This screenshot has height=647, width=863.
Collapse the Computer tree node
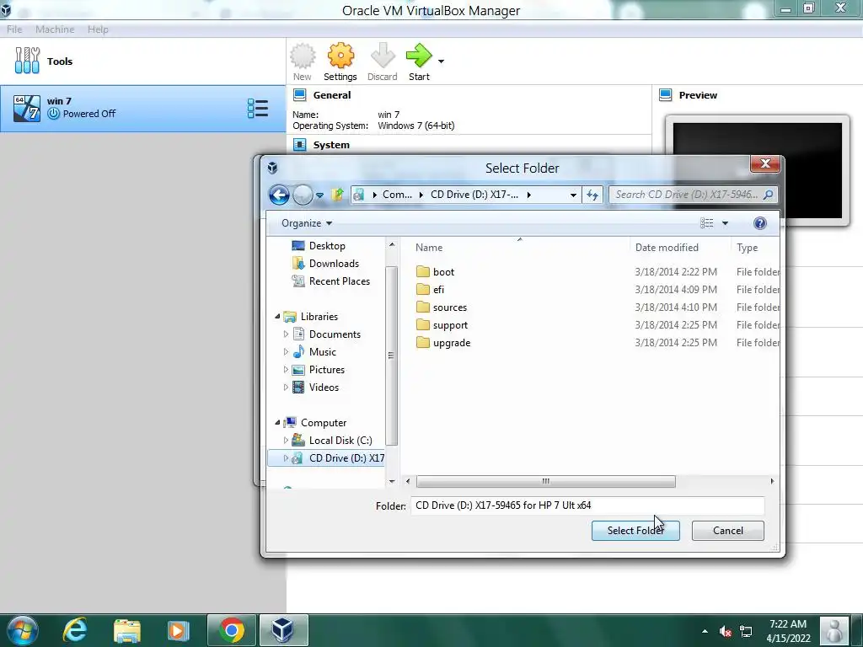277,423
